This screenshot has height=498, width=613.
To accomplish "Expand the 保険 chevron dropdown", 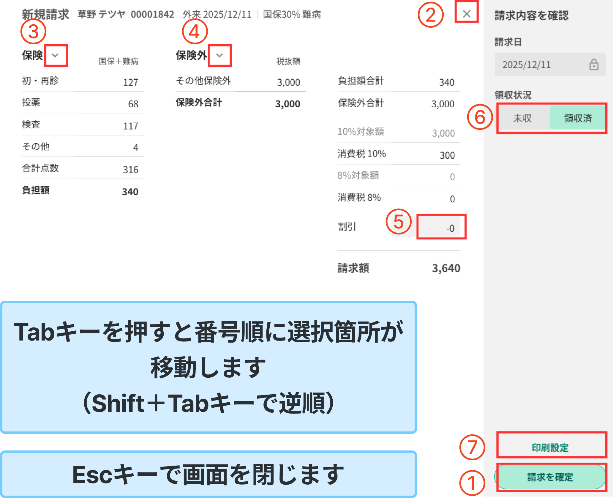I will (x=55, y=56).
